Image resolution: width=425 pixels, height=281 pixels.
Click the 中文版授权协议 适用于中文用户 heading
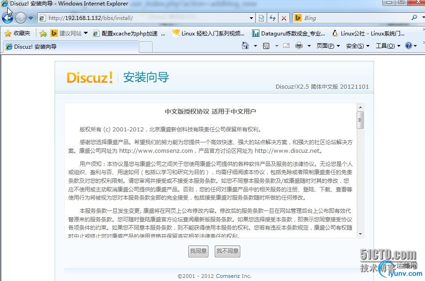click(x=210, y=111)
